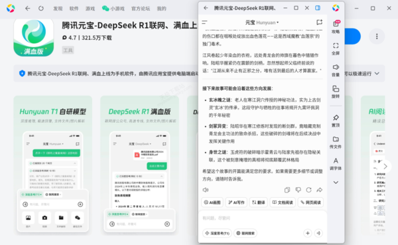Image resolution: width=398 pixels, height=245 pixels.
Task: Expand the info banner chevron
Action: [377, 74]
